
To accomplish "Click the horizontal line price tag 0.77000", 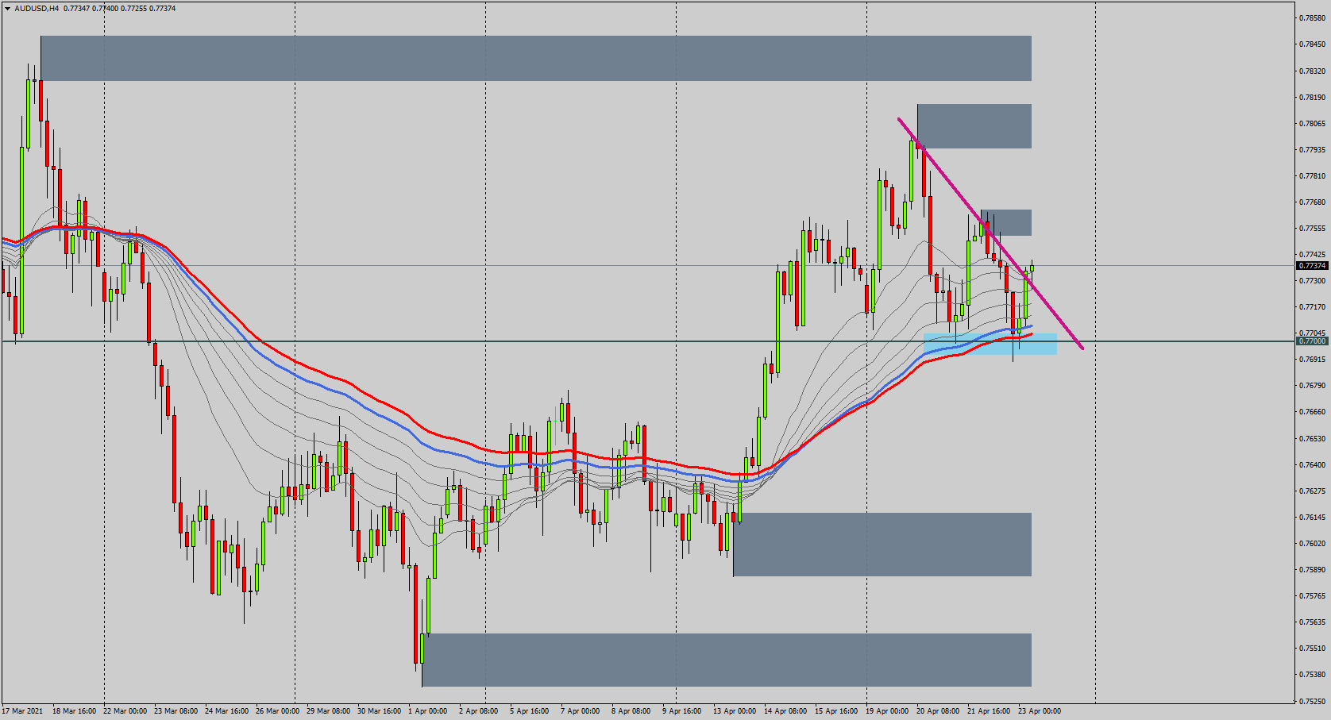I will coord(1312,341).
